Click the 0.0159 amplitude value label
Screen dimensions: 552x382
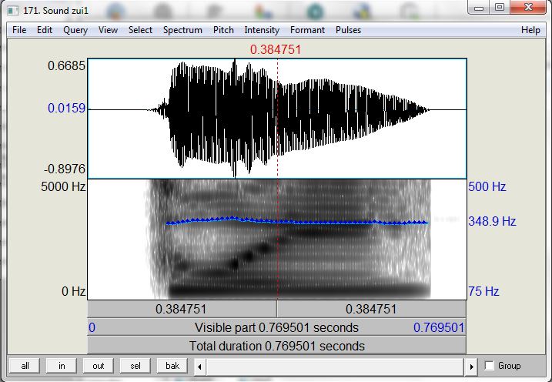click(x=66, y=108)
